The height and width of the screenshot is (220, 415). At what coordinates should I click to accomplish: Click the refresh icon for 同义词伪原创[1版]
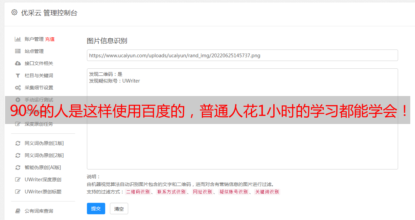pos(18,143)
